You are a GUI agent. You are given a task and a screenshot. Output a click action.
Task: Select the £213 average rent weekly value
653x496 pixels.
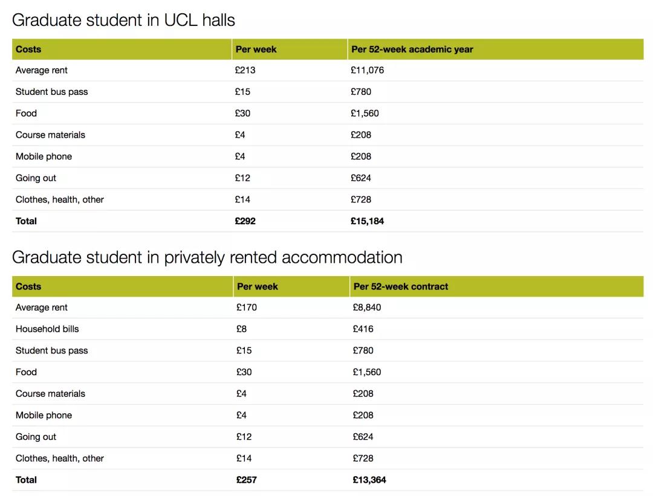click(245, 70)
